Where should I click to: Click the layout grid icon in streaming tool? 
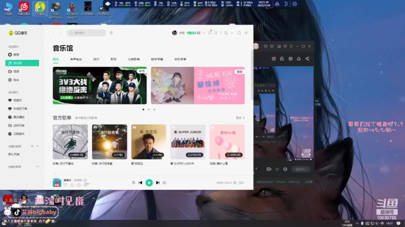291,59
